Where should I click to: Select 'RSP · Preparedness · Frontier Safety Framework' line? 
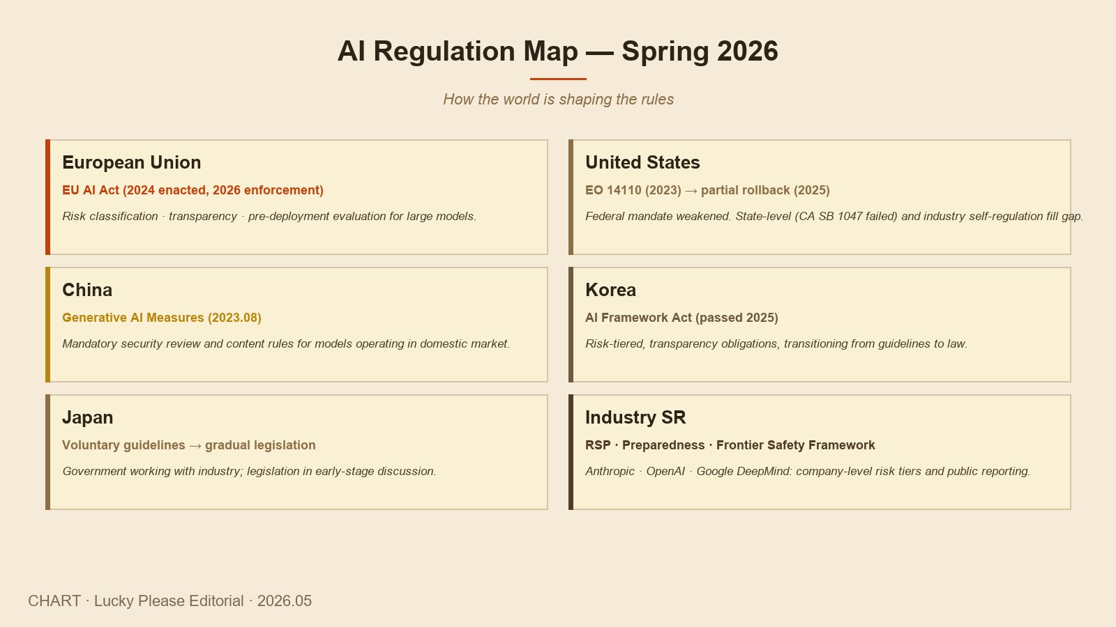tap(730, 445)
